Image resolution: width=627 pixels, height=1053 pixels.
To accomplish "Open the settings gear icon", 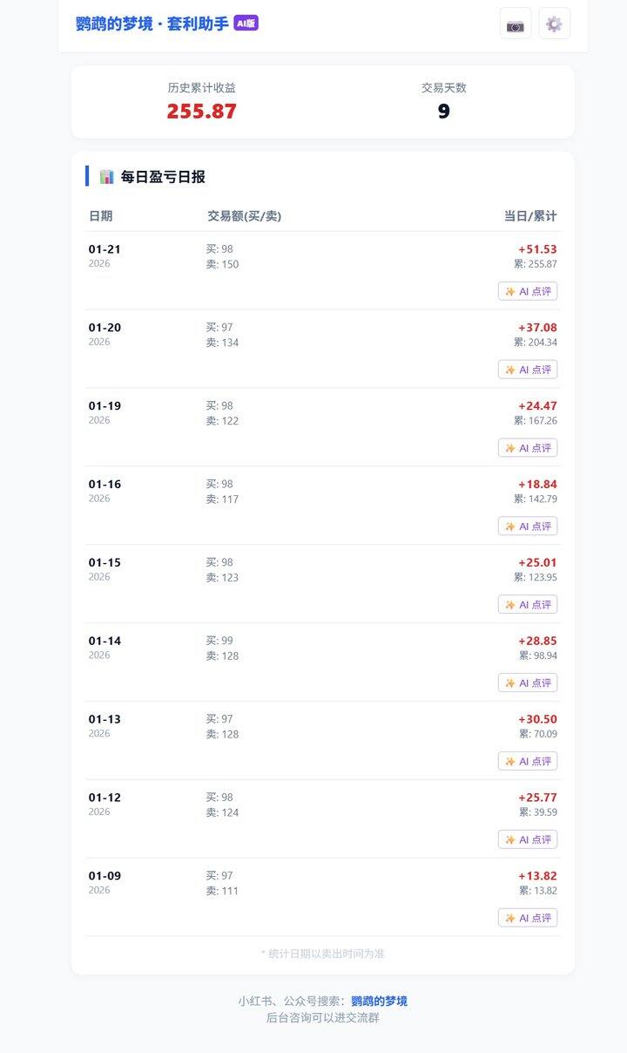I will click(555, 24).
